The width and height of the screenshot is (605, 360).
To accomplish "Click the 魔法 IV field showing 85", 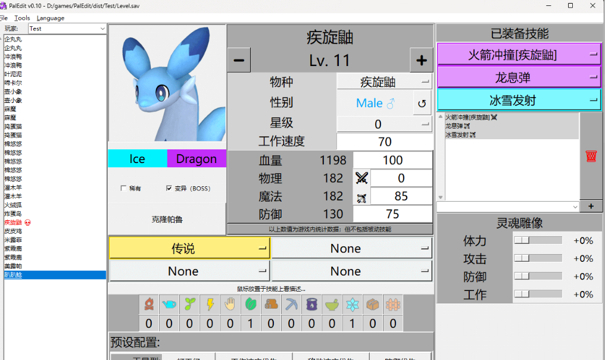I will pyautogui.click(x=401, y=196).
